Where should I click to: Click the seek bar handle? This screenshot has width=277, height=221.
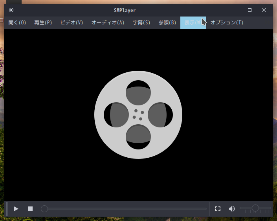click(x=44, y=209)
